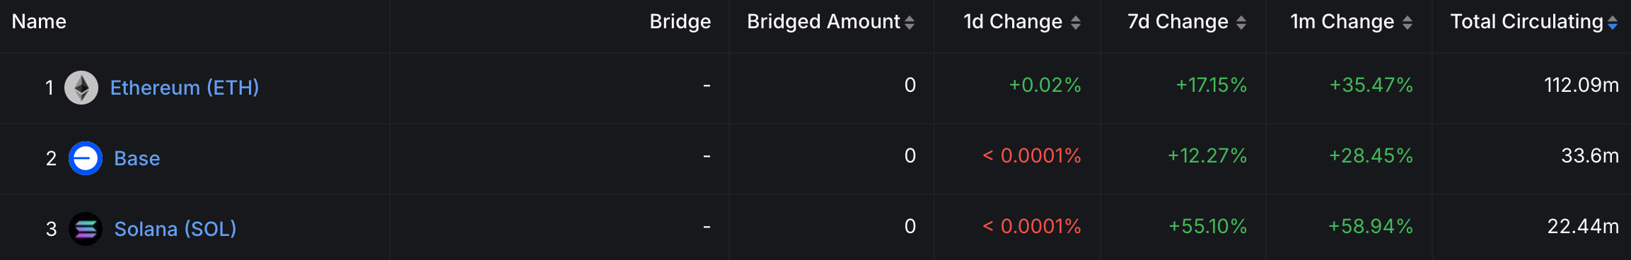Click the Name column header
This screenshot has width=1631, height=260.
(x=39, y=22)
